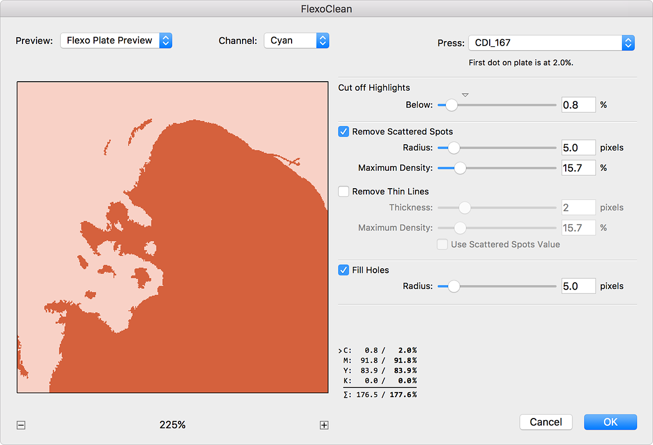
Task: Click the Scattered Spots Maximum Density field
Action: 578,168
